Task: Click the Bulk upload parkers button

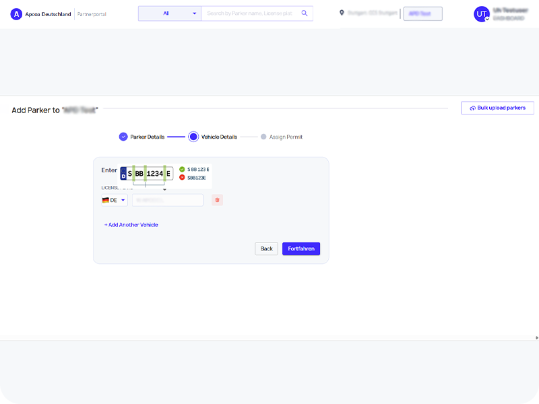Action: [497, 108]
